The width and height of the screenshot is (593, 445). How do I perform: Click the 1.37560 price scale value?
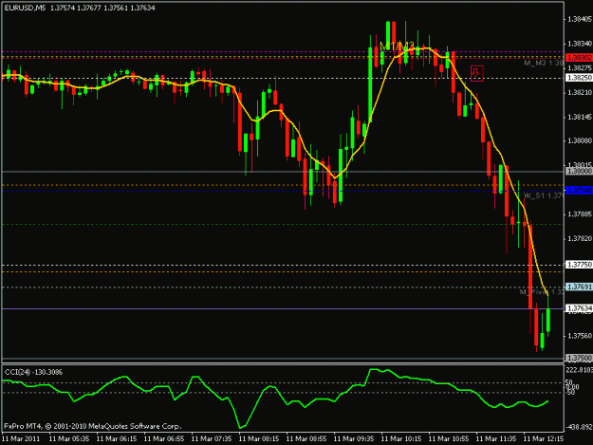point(580,336)
